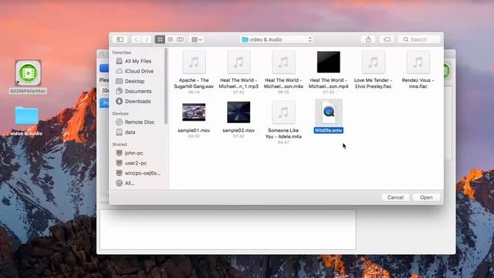Click the sample01.mov file name text
The height and width of the screenshot is (278, 494).
coord(194,131)
